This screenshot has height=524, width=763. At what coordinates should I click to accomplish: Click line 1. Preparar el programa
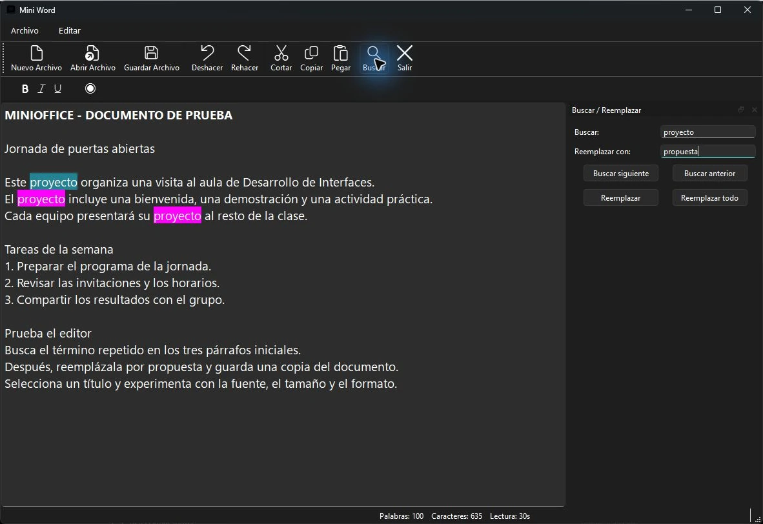click(108, 266)
